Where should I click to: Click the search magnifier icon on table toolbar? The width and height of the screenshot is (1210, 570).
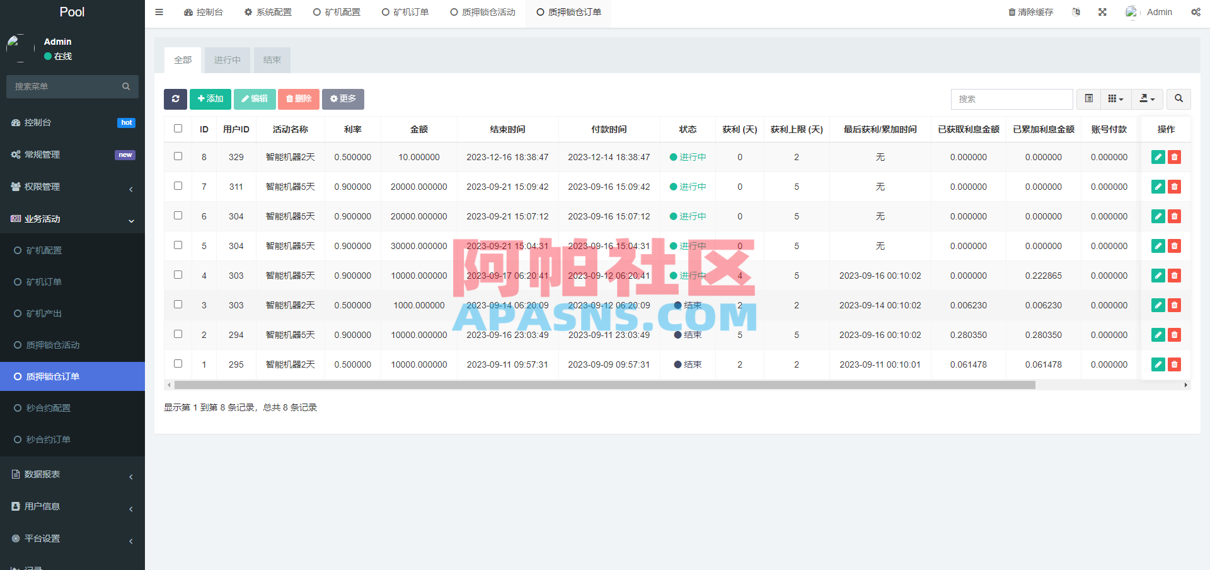click(x=1178, y=99)
